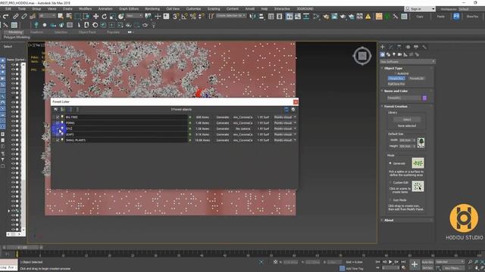The height and width of the screenshot is (272, 485).
Task: Open the Scripting menu
Action: click(214, 9)
